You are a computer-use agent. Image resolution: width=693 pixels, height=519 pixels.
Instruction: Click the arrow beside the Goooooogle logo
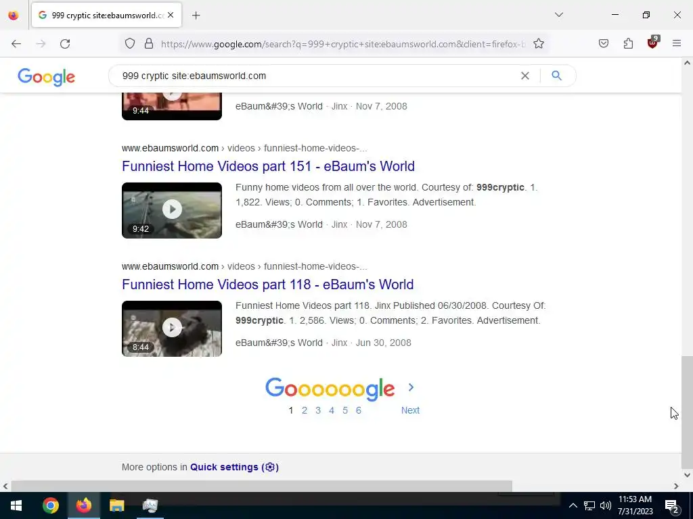[x=411, y=387]
